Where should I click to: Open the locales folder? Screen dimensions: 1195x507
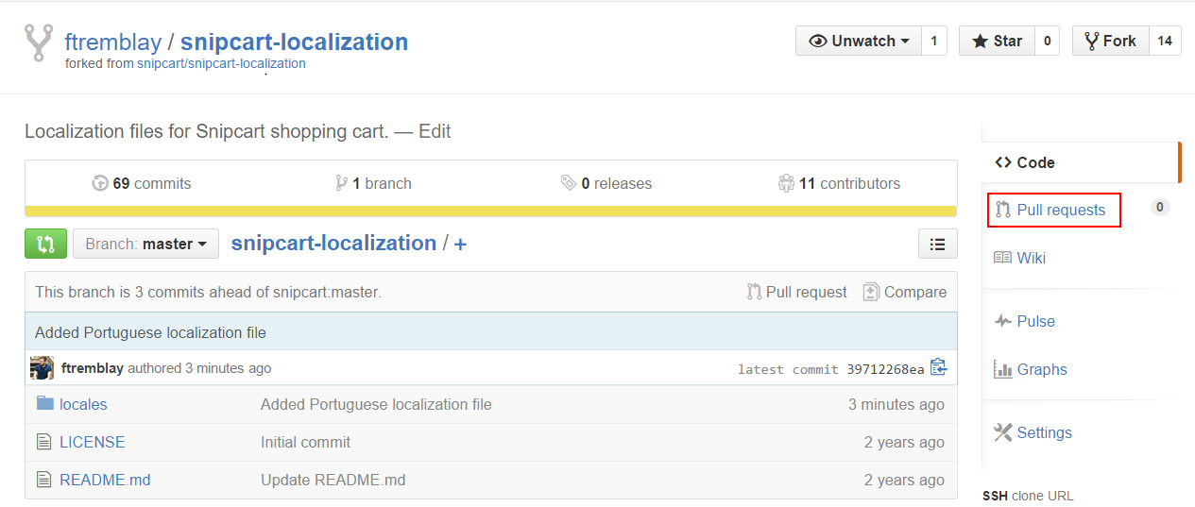coord(83,404)
